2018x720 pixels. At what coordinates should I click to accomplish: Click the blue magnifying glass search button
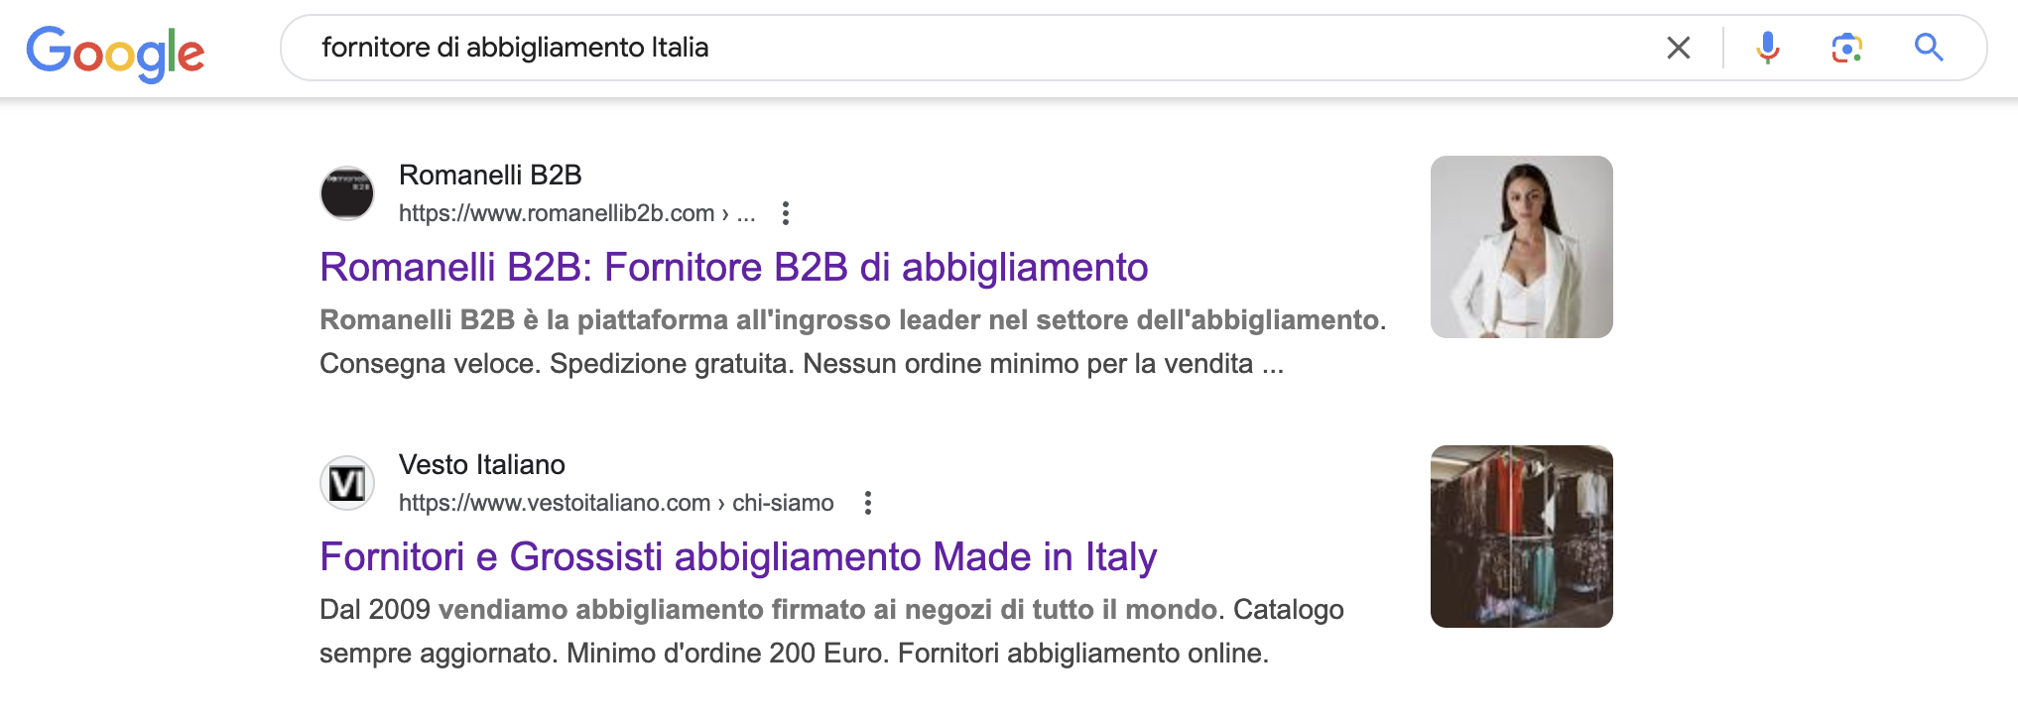tap(1928, 48)
